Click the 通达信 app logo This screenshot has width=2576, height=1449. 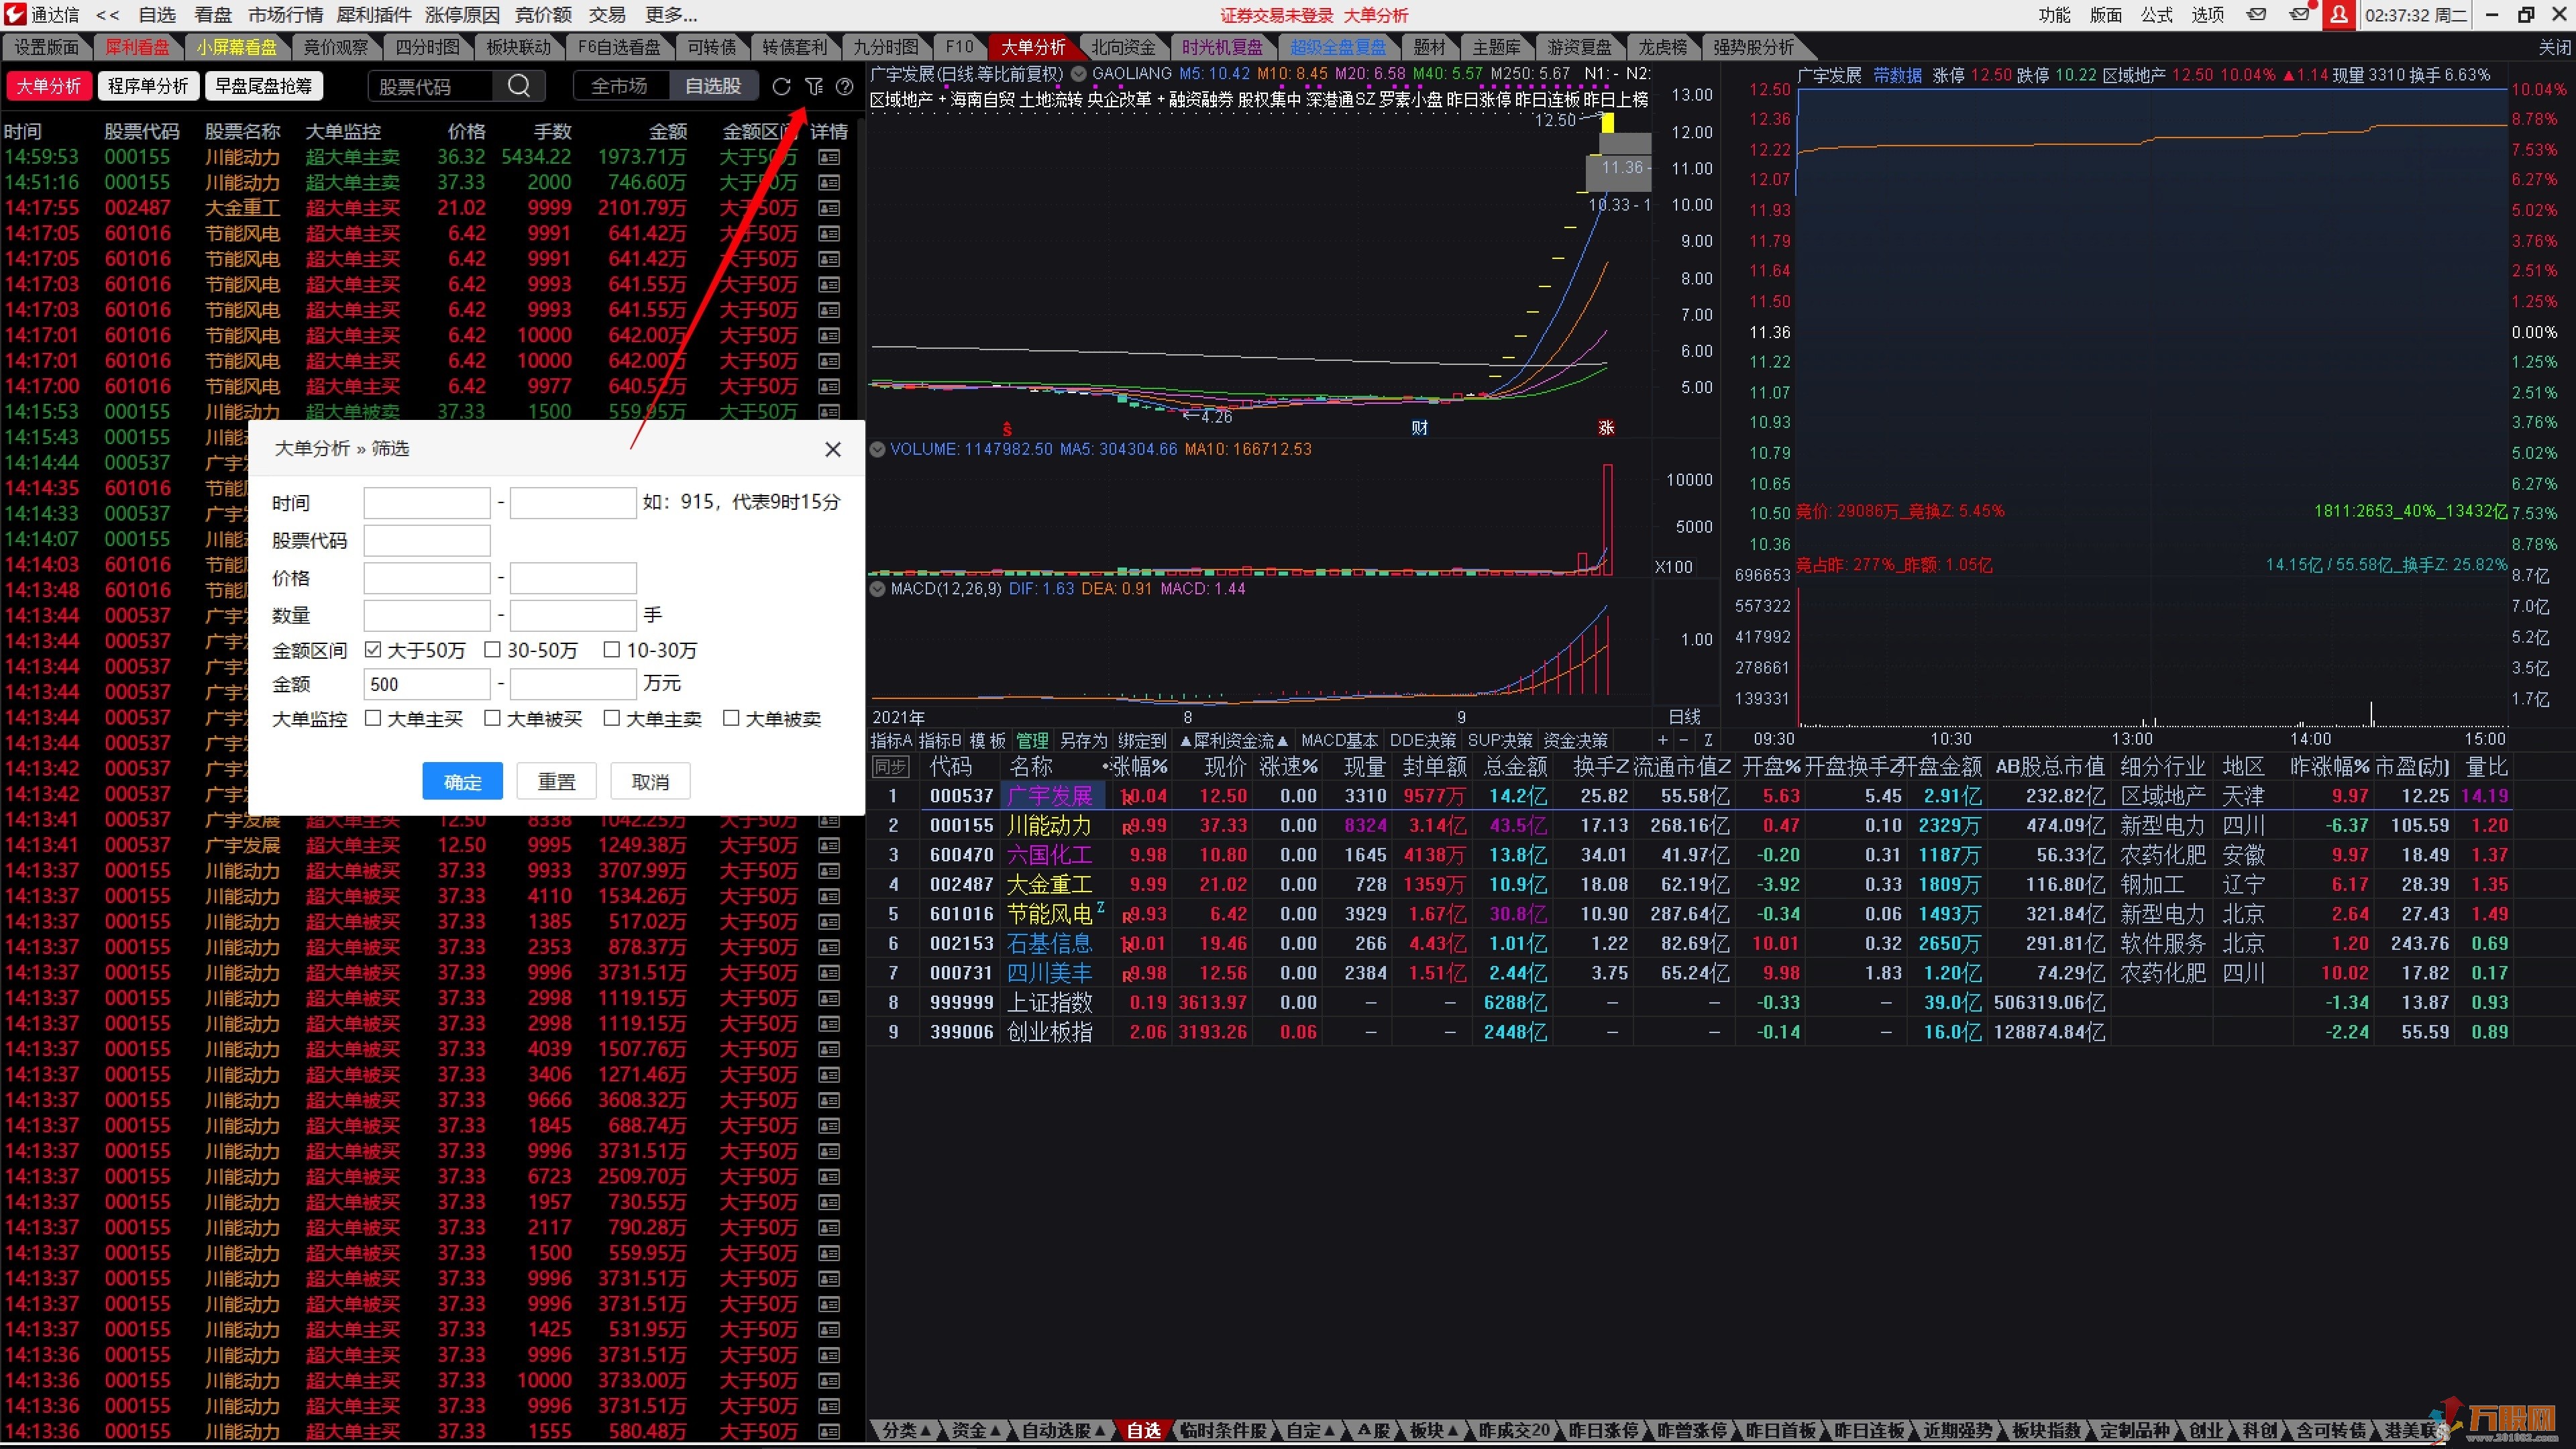coord(14,15)
